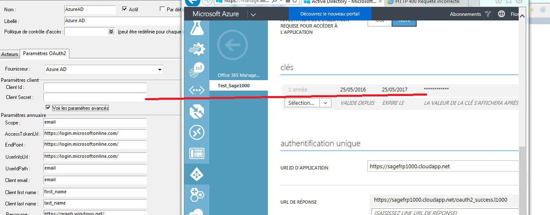This screenshot has height=215, width=550.
Task: Open the chart bubble analytics icon in sidebar
Action: pos(197,69)
